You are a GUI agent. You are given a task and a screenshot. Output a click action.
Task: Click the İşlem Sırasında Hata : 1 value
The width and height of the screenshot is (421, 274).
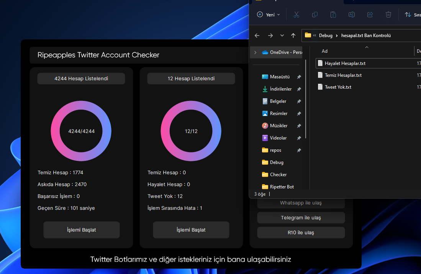175,208
